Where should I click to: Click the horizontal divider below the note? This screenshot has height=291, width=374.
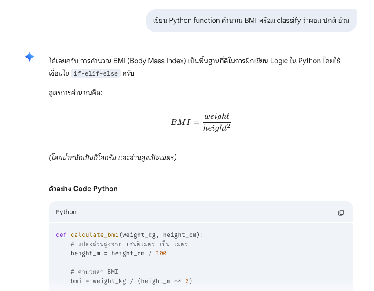click(x=201, y=171)
